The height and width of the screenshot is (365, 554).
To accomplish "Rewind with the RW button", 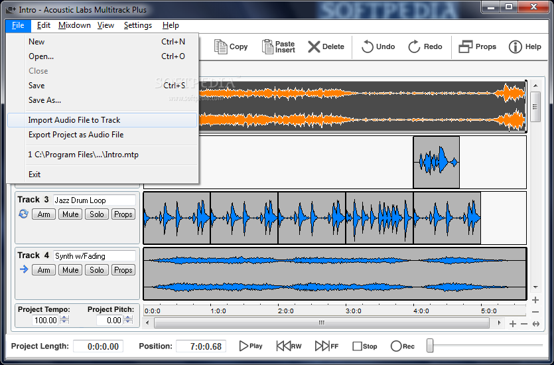I will [x=289, y=346].
